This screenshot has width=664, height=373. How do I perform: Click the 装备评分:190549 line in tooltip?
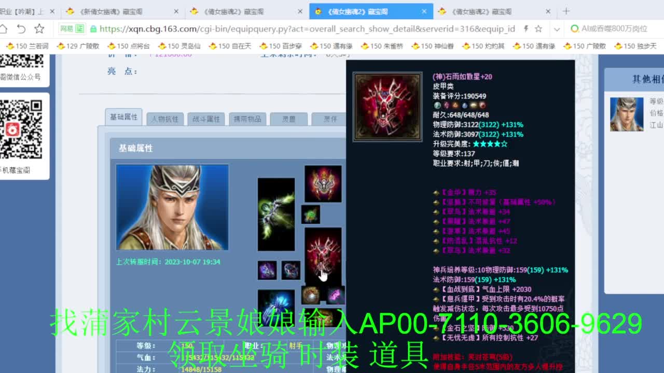460,96
